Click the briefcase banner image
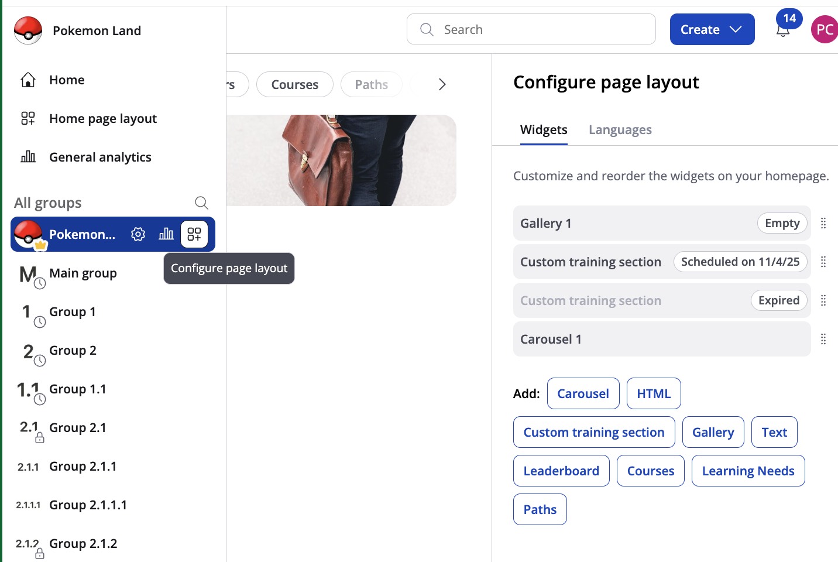Screen dimensions: 838x562 coord(341,160)
